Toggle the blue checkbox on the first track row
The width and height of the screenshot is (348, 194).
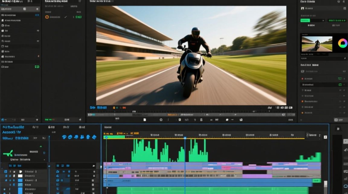(x=6, y=171)
